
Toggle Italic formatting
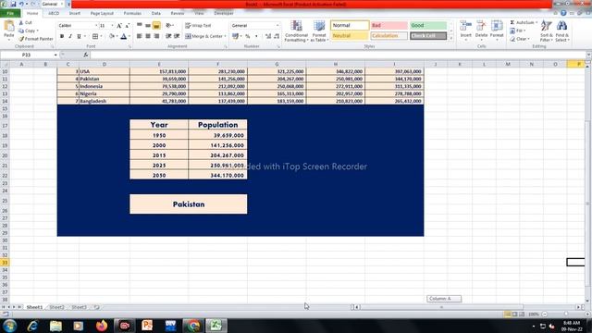coord(70,36)
